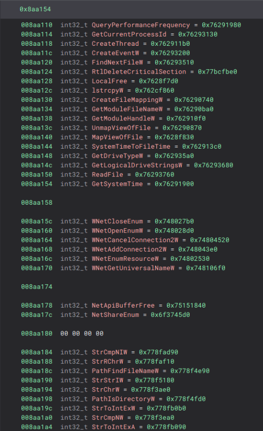This screenshot has width=263, height=431.
Task: Select the WNetGetUniversalNameW symbol
Action: click(x=133, y=268)
